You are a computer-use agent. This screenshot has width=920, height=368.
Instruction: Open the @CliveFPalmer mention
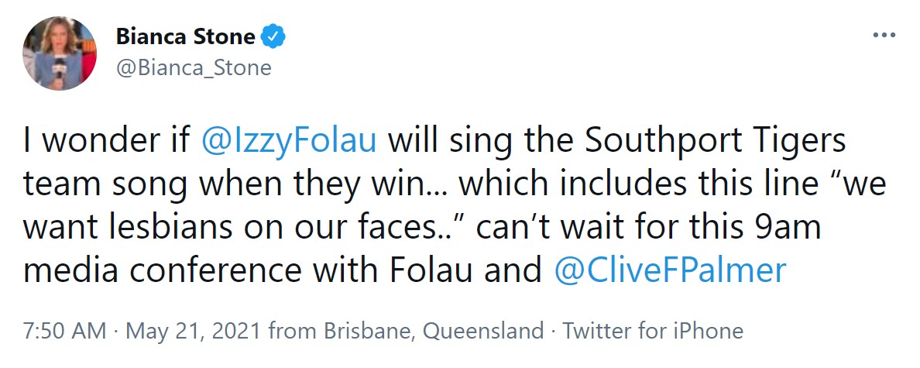671,270
